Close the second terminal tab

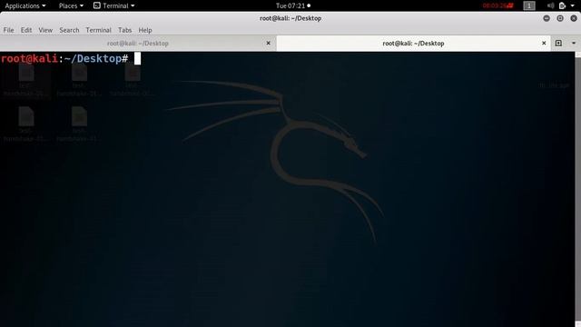(x=544, y=43)
